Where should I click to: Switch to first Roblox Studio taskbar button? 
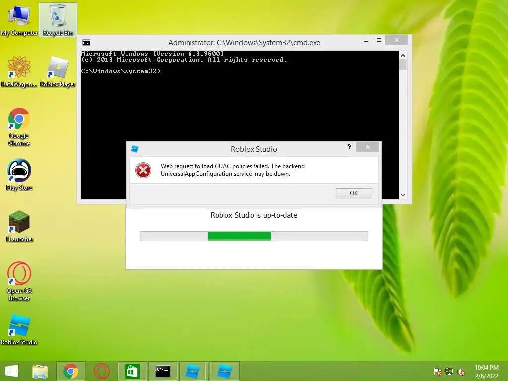tap(193, 371)
